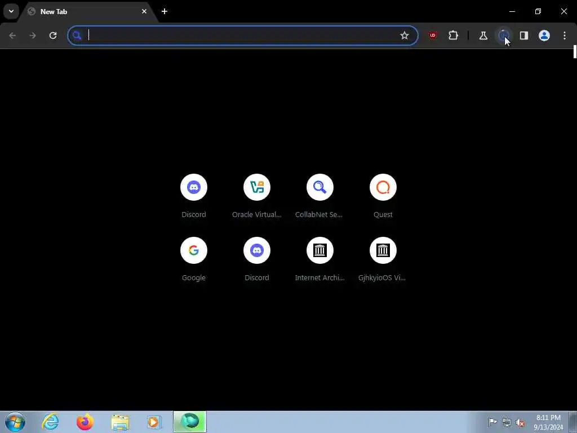Open Windows Media Player from taskbar
Viewport: 577px width, 433px height.
(x=154, y=422)
